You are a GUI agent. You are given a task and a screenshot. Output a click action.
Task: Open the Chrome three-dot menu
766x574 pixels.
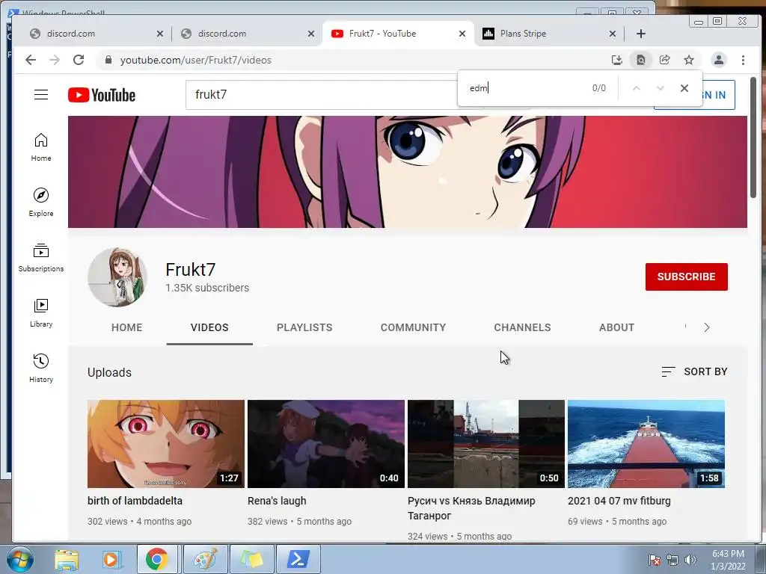743,60
